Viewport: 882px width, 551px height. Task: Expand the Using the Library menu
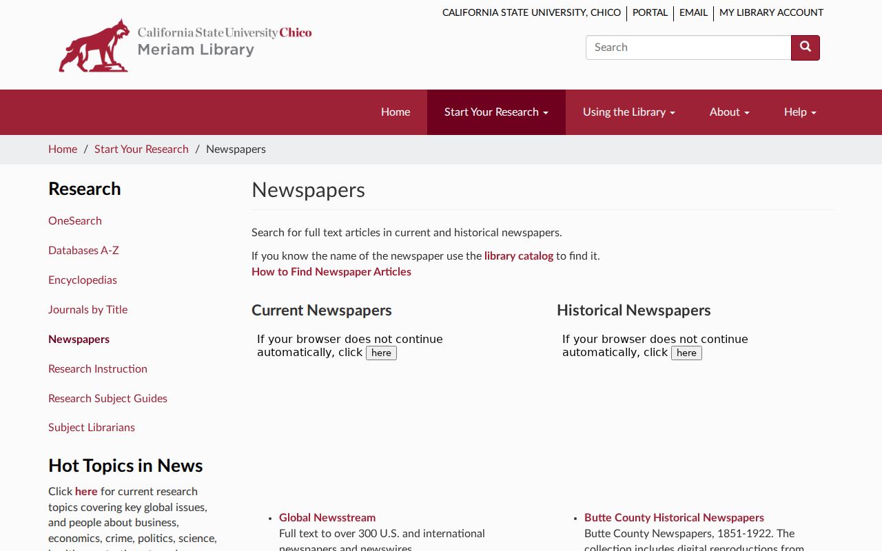pos(629,112)
